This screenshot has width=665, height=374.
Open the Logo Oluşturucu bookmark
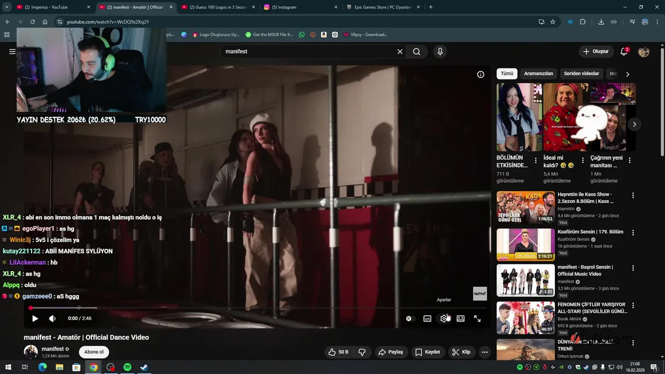pyautogui.click(x=216, y=35)
